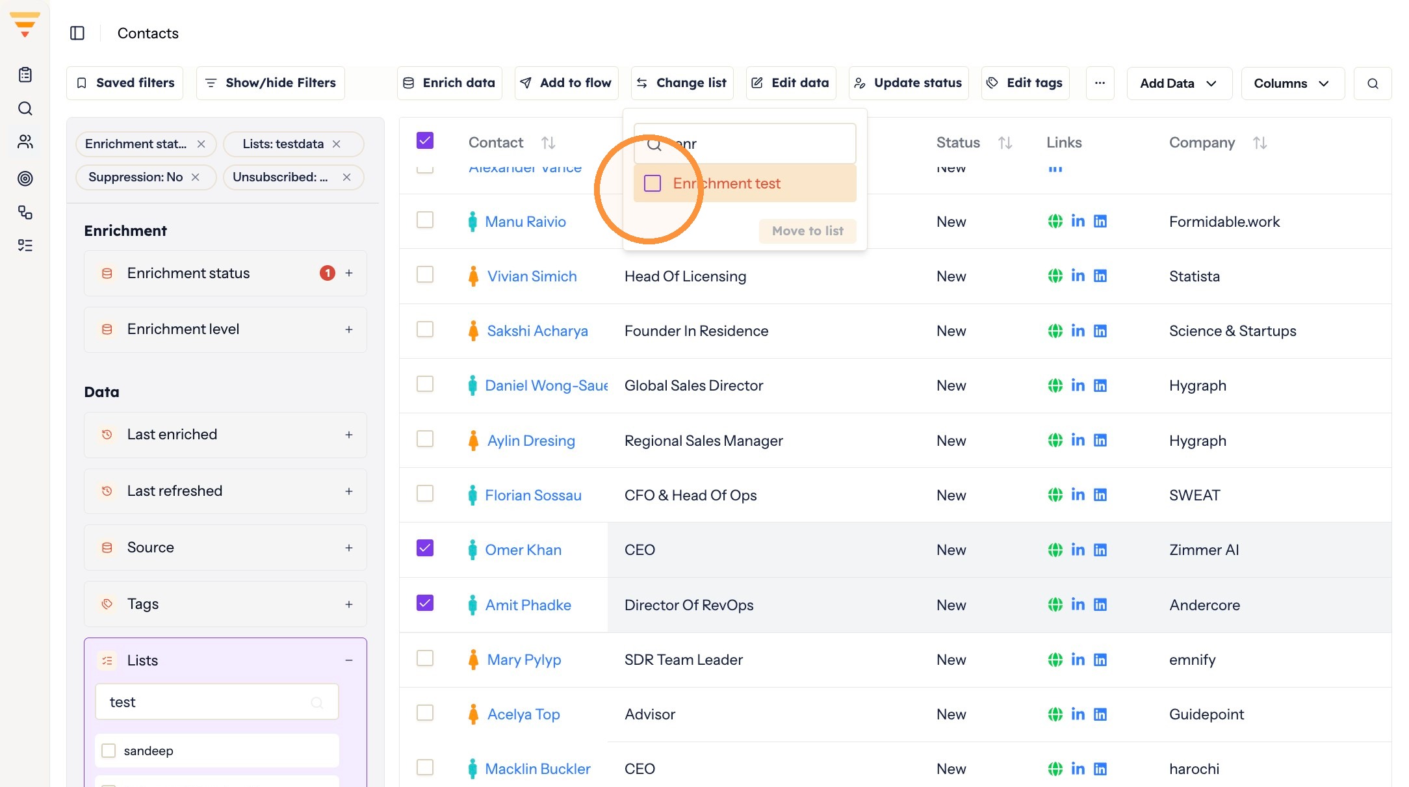Toggle the sidebar panel icon
1409x787 pixels.
click(x=77, y=33)
